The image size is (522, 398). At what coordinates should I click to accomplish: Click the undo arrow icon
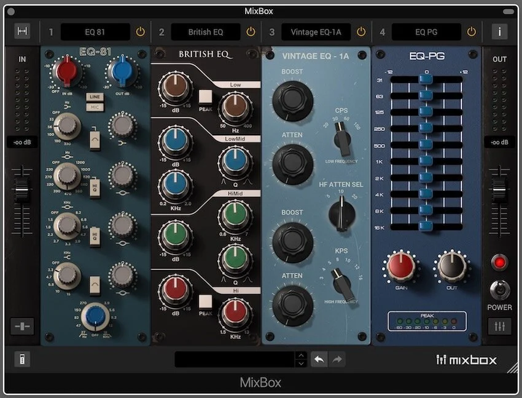(318, 359)
